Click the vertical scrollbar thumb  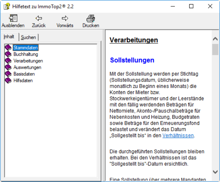[x=215, y=50]
